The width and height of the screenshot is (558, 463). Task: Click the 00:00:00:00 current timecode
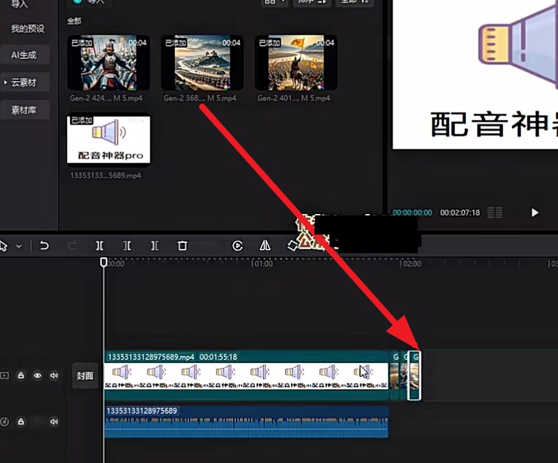point(412,213)
